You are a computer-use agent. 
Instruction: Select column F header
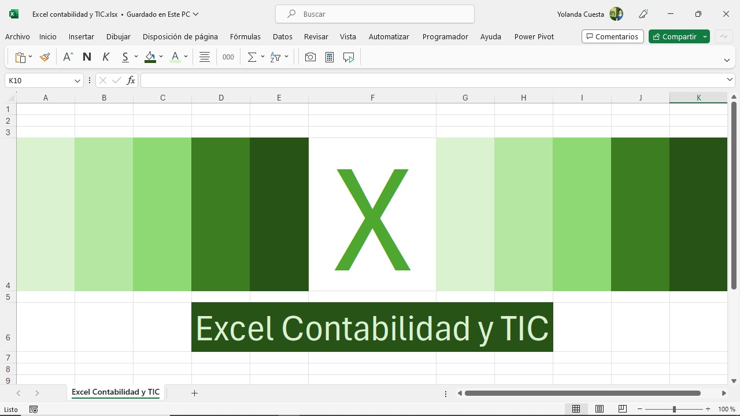[372, 98]
